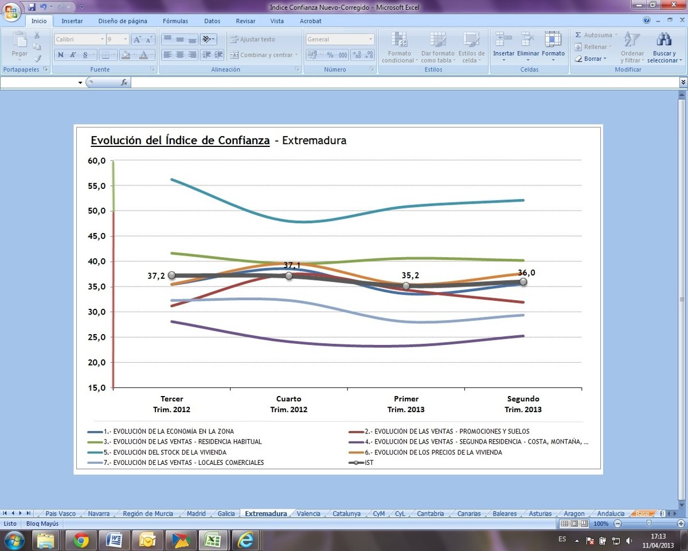
Task: Launch Google Chrome from the taskbar
Action: [81, 540]
